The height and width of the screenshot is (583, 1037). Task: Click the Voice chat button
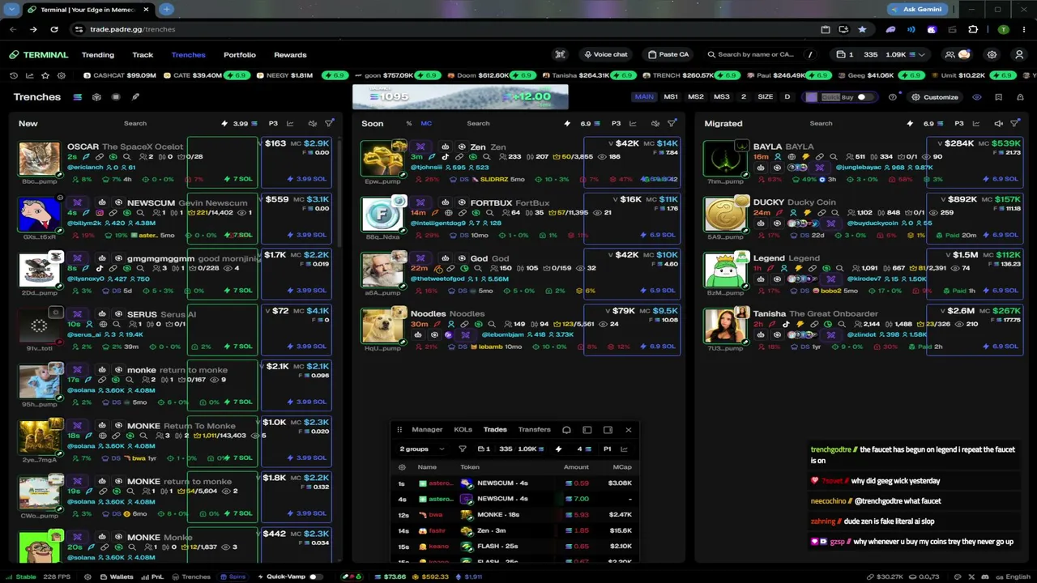click(605, 55)
